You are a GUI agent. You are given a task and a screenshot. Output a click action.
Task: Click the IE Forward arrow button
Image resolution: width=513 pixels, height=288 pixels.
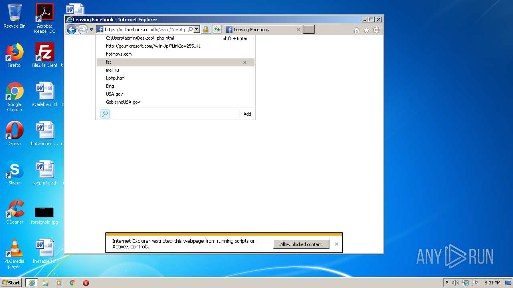click(83, 29)
